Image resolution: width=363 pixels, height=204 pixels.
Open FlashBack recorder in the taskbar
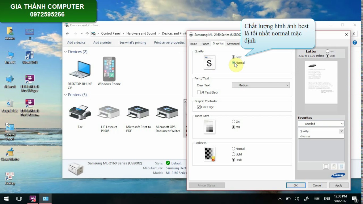tap(33, 199)
